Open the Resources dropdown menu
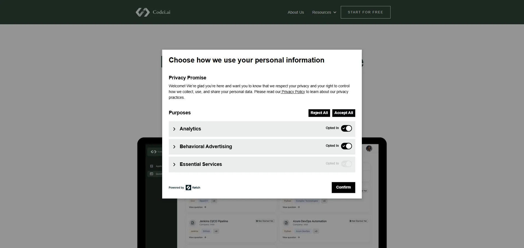This screenshot has height=248, width=524. point(324,12)
